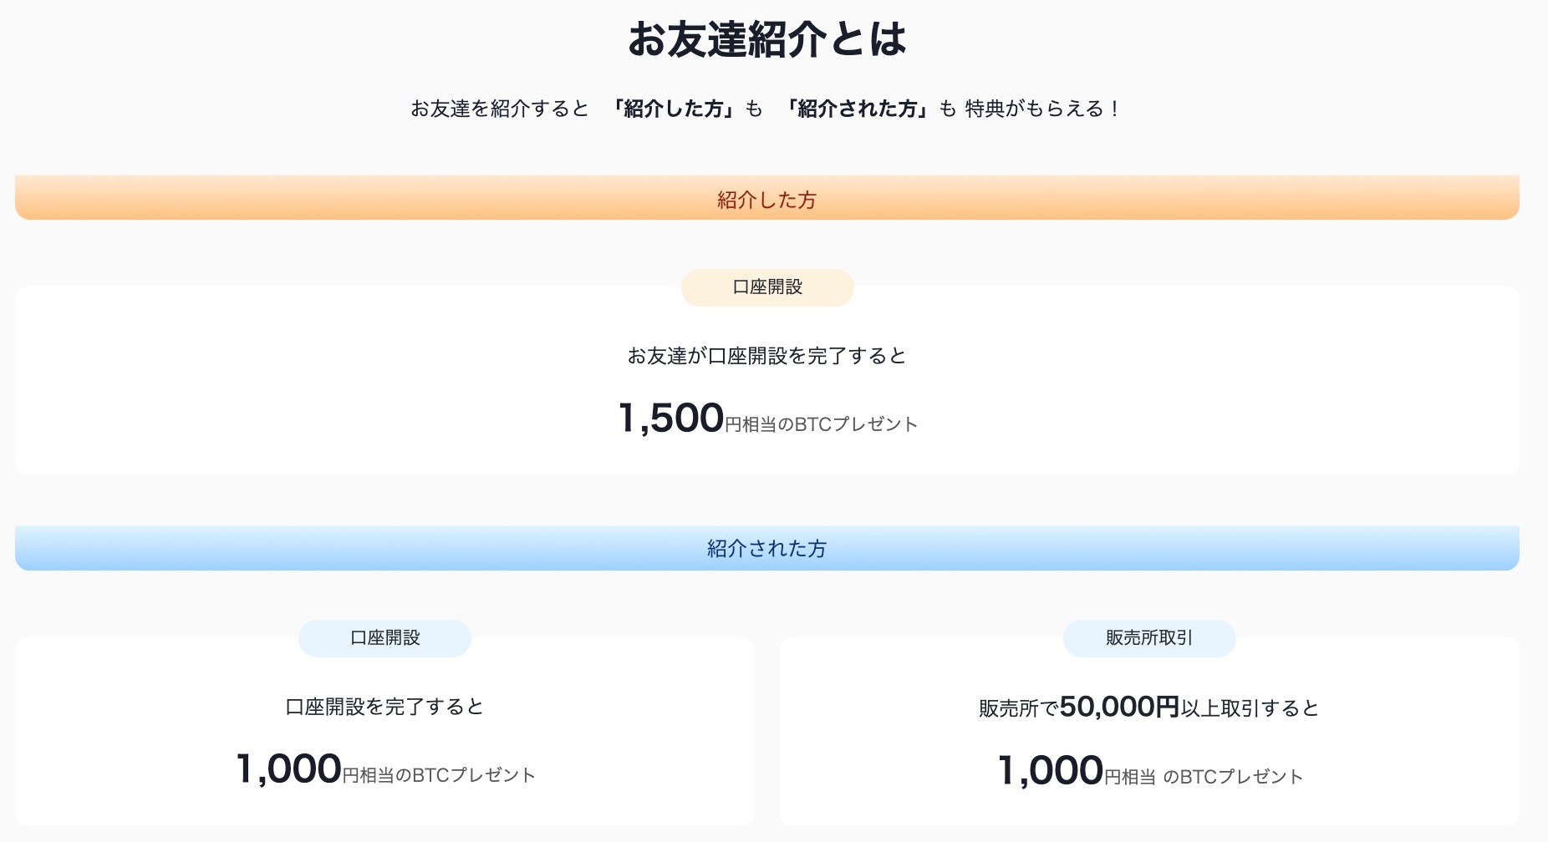1548x842 pixels.
Task: Click the bold 「紹介した方」 subtitle text
Action: click(674, 109)
